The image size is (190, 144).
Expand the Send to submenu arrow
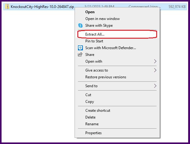click(155, 86)
